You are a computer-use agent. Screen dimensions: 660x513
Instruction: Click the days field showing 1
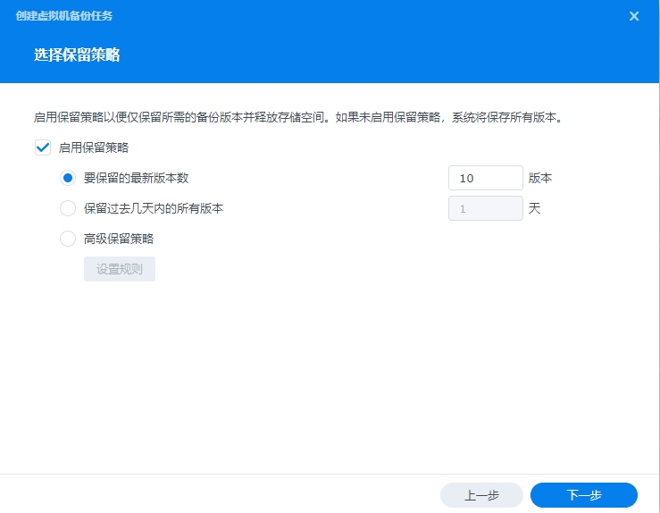(485, 208)
